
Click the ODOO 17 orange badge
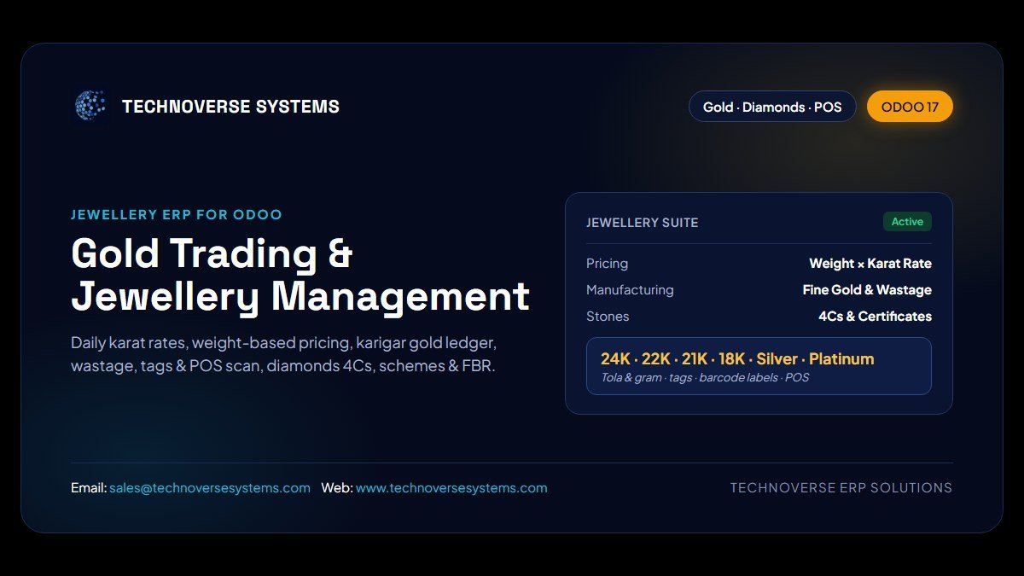pos(910,107)
